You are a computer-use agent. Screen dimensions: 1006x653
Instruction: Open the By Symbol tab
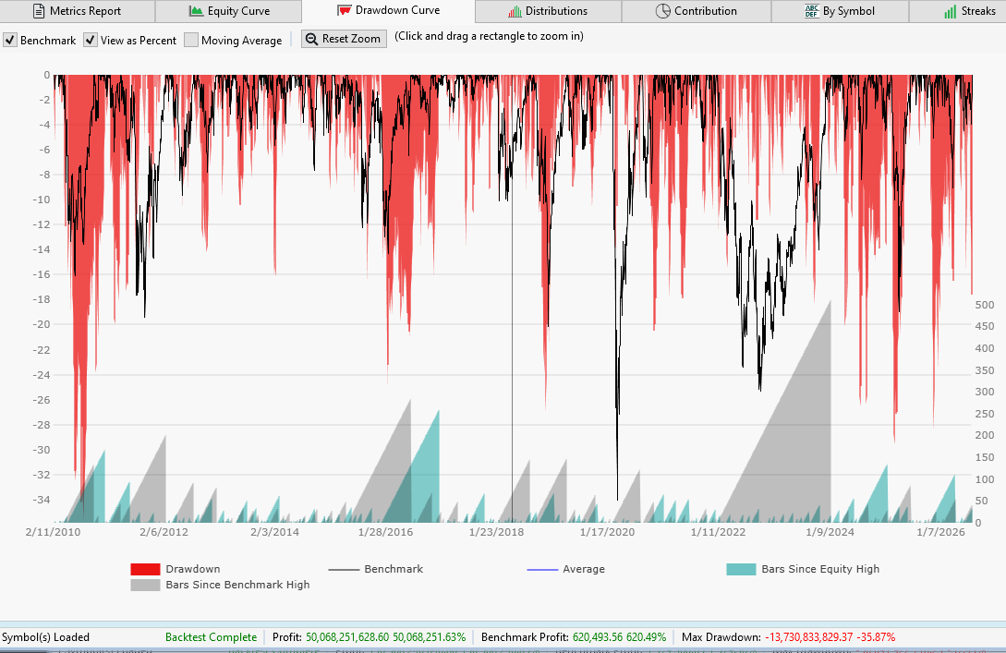(840, 11)
